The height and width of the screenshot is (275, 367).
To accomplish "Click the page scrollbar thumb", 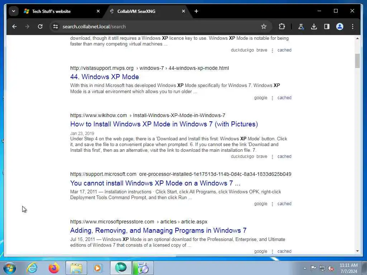I will pyautogui.click(x=357, y=61).
